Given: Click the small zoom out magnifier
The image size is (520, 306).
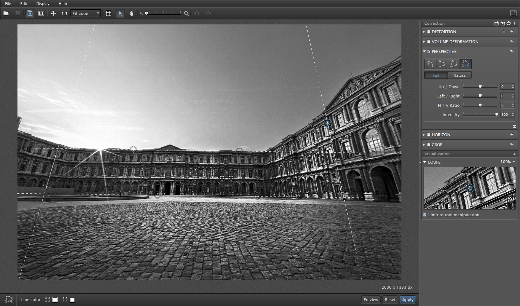Looking at the screenshot, I should 141,13.
